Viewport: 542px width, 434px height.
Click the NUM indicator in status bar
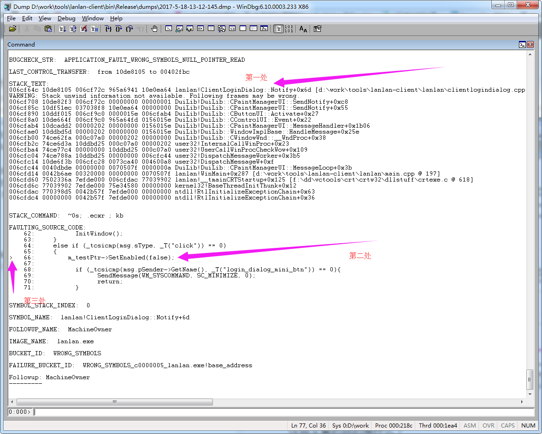tap(528, 426)
